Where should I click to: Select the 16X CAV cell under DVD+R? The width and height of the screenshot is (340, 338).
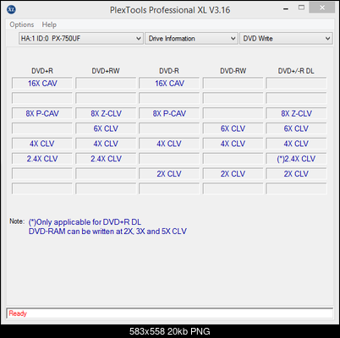pos(42,84)
